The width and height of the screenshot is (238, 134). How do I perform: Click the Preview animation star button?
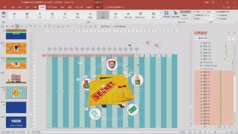4,15
